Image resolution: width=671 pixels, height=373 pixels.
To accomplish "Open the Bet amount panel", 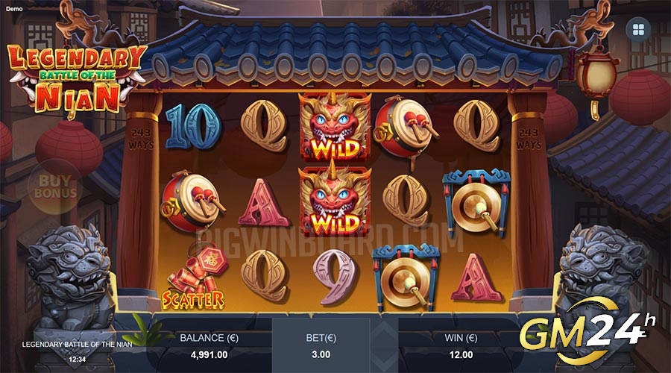I will pos(321,346).
